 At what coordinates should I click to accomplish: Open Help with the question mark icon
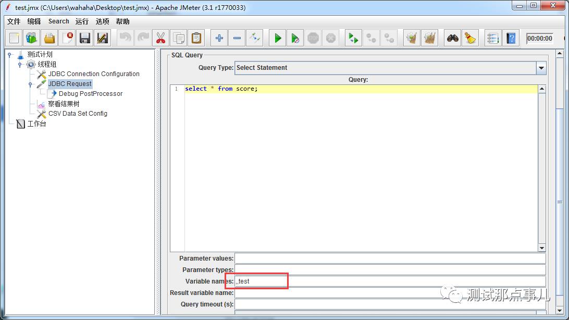pyautogui.click(x=511, y=38)
